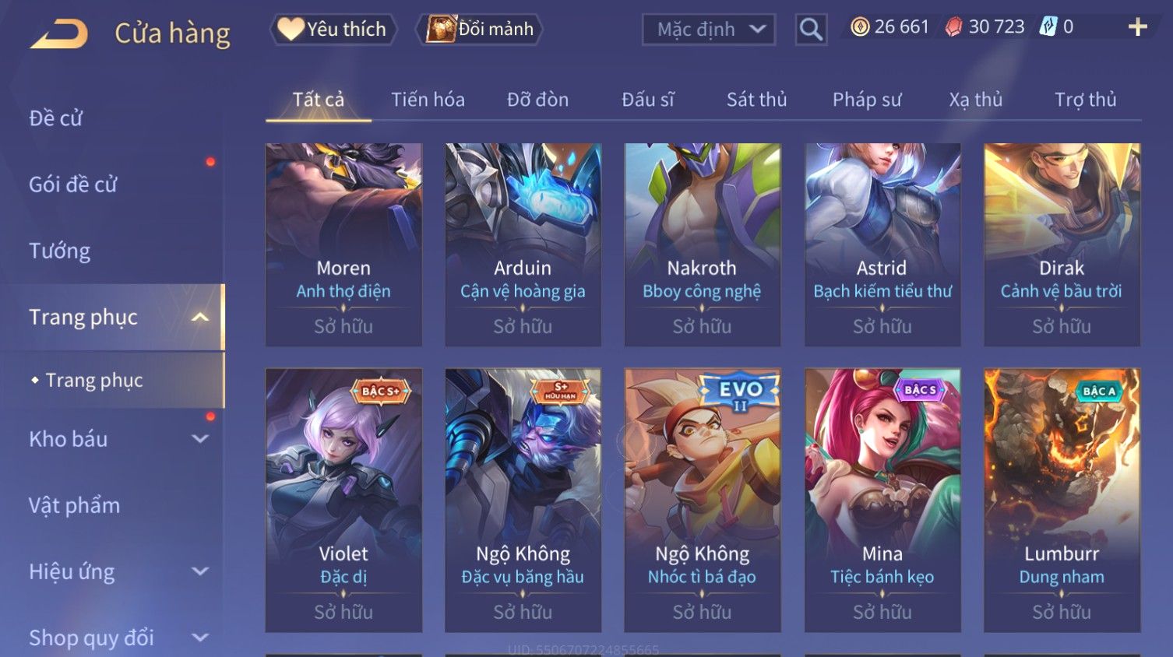This screenshot has height=657, width=1173.
Task: Open Tướng in the sidebar
Action: pos(60,251)
